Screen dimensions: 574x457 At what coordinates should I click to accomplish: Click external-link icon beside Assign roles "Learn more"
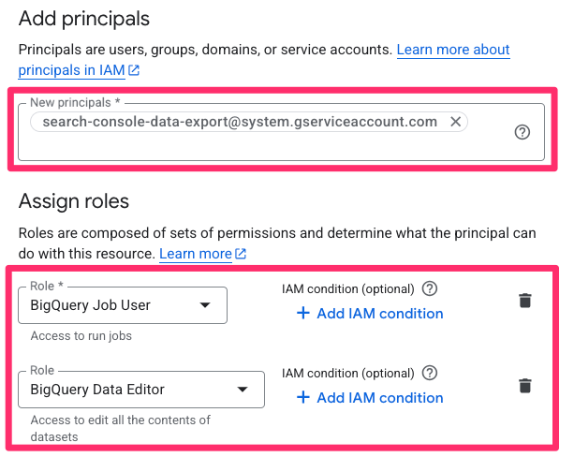[x=241, y=254]
